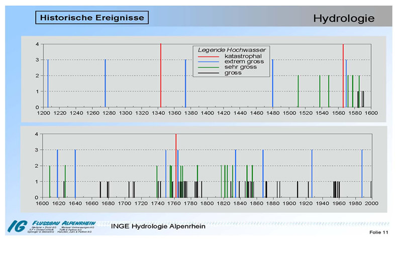Click the blue bar near 1374
Image resolution: width=396 pixels, height=258 pixels.
185,83
